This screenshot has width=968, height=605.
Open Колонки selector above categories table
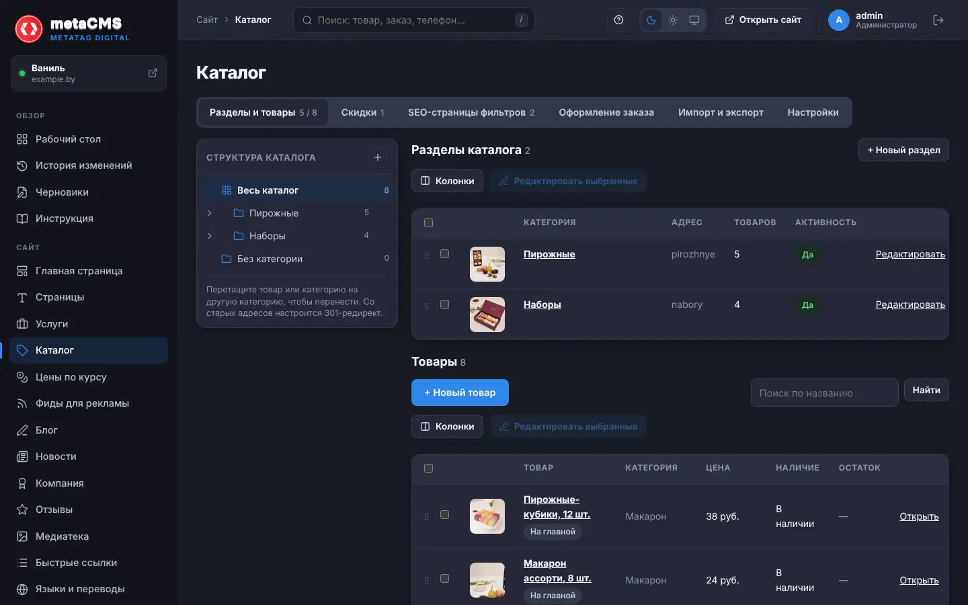(x=447, y=181)
